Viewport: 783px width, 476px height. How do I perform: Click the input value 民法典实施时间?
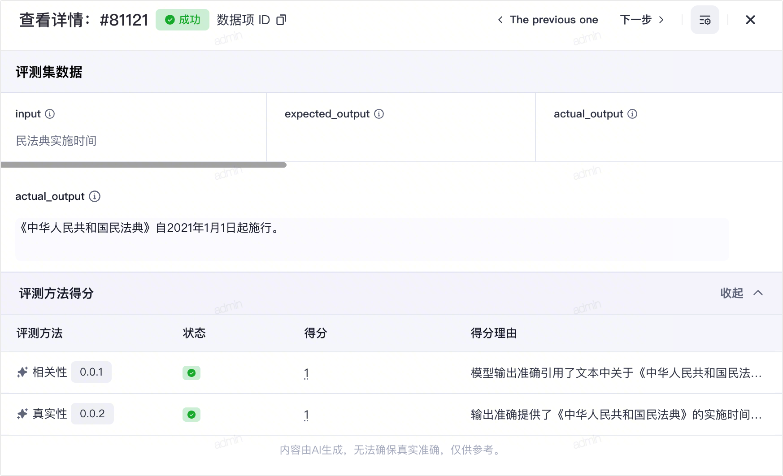[x=56, y=141]
